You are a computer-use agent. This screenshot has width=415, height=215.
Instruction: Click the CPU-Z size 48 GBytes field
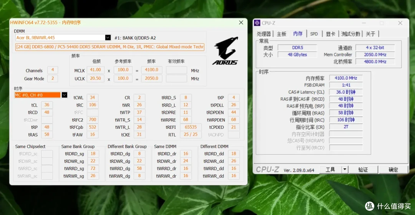tap(297, 55)
